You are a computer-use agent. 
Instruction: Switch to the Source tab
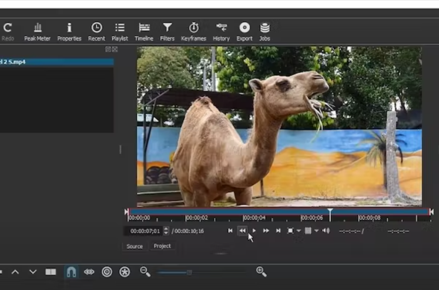coord(135,247)
